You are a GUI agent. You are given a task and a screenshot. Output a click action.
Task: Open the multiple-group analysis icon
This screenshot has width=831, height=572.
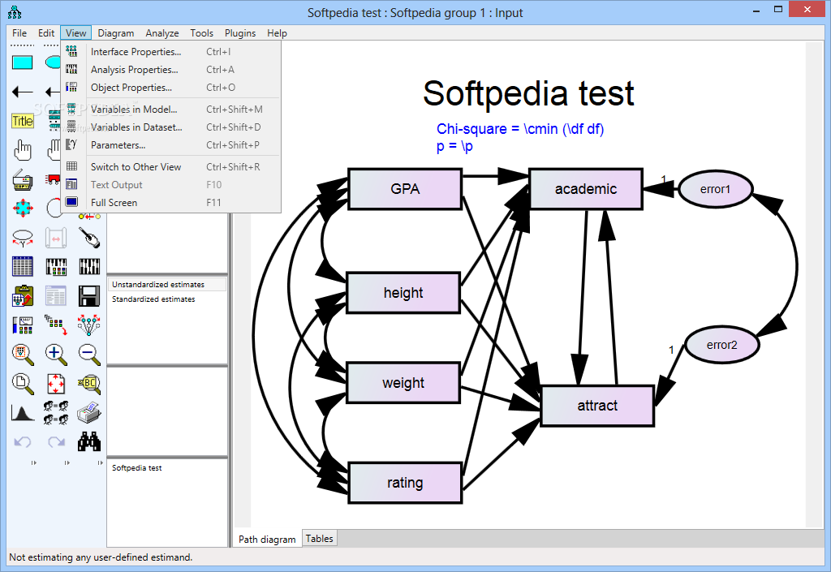(x=56, y=413)
